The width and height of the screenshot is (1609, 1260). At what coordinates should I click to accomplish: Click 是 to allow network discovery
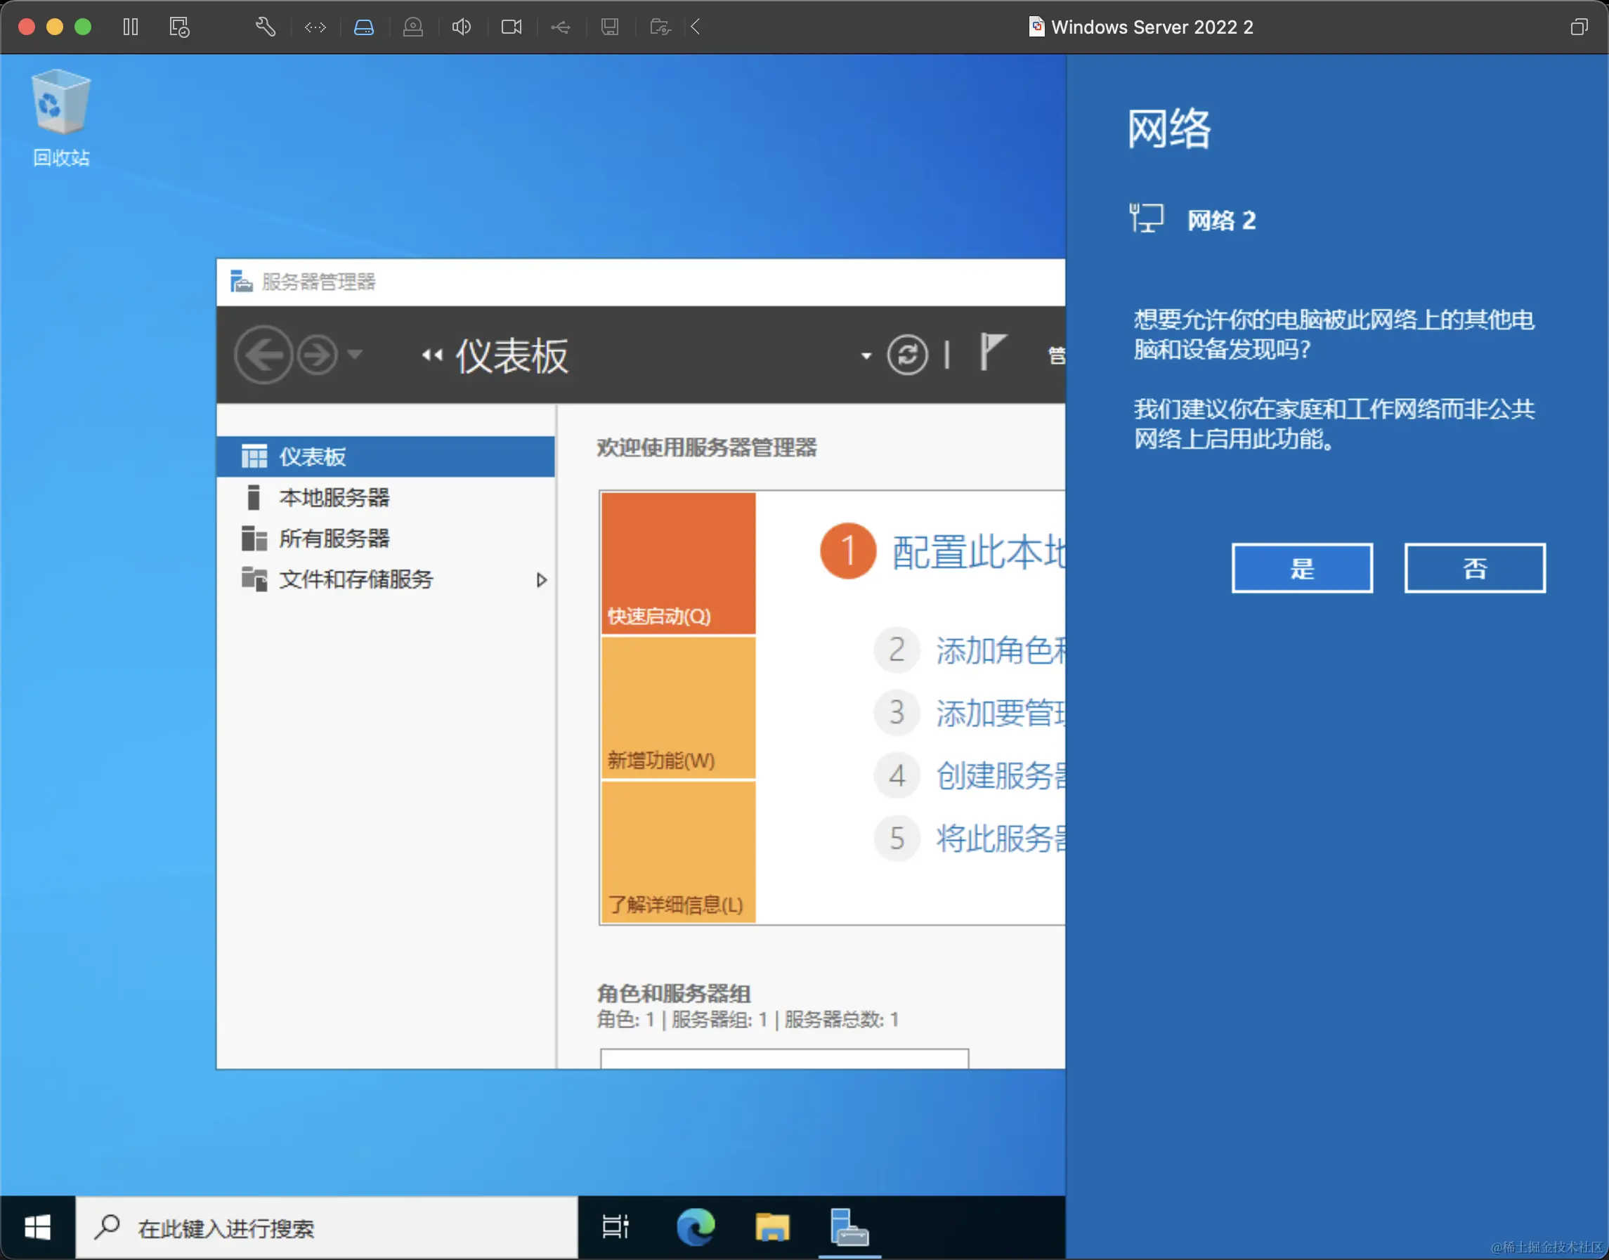1301,568
